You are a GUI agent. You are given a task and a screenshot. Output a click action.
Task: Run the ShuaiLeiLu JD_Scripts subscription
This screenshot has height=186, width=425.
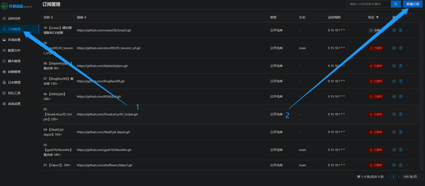coord(394,114)
